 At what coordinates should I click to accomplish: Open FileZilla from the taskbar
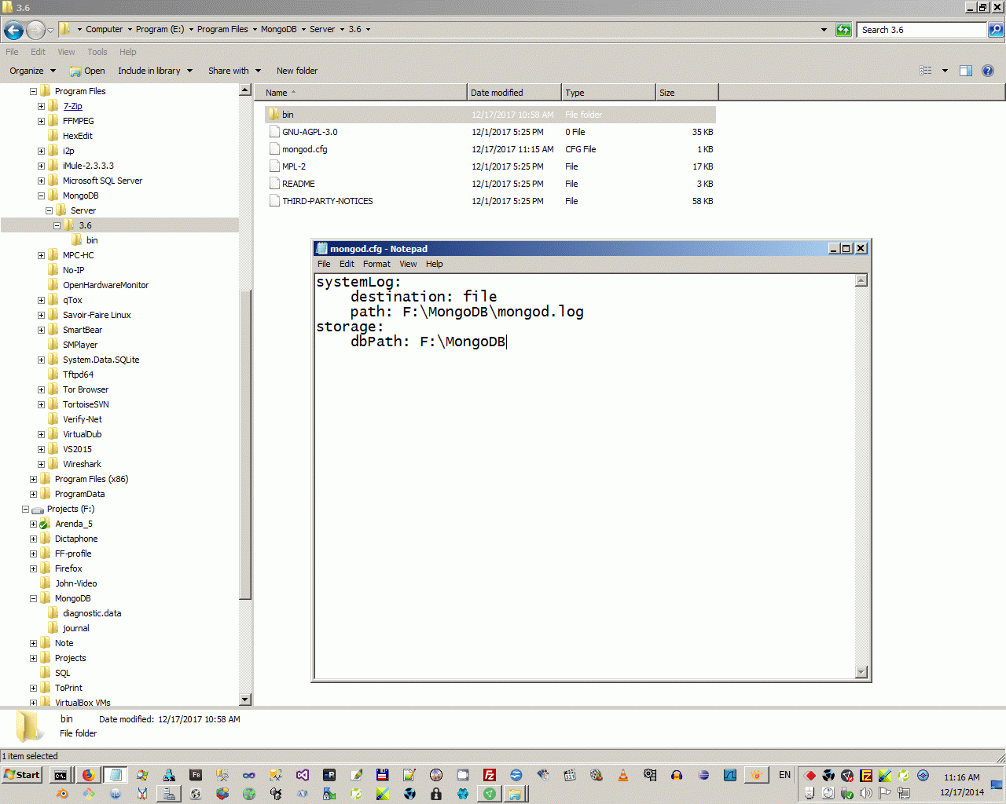click(x=489, y=775)
